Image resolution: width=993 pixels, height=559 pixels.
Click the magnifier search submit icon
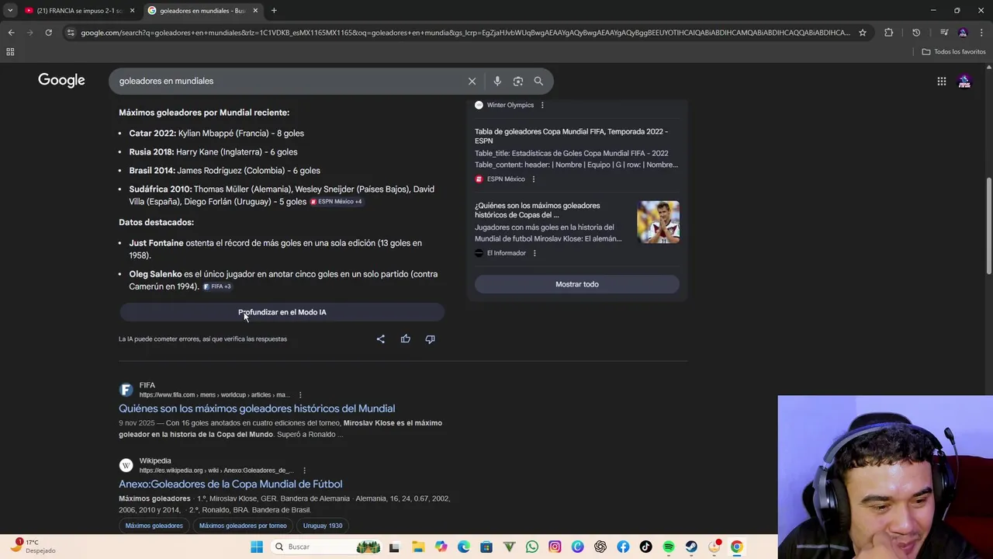point(538,81)
